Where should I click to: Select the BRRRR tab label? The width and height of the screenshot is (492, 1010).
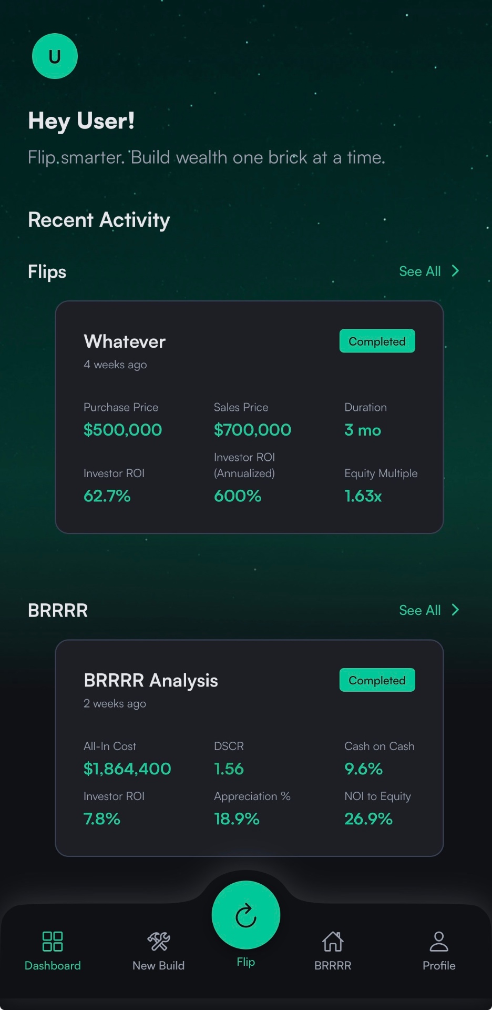click(333, 965)
